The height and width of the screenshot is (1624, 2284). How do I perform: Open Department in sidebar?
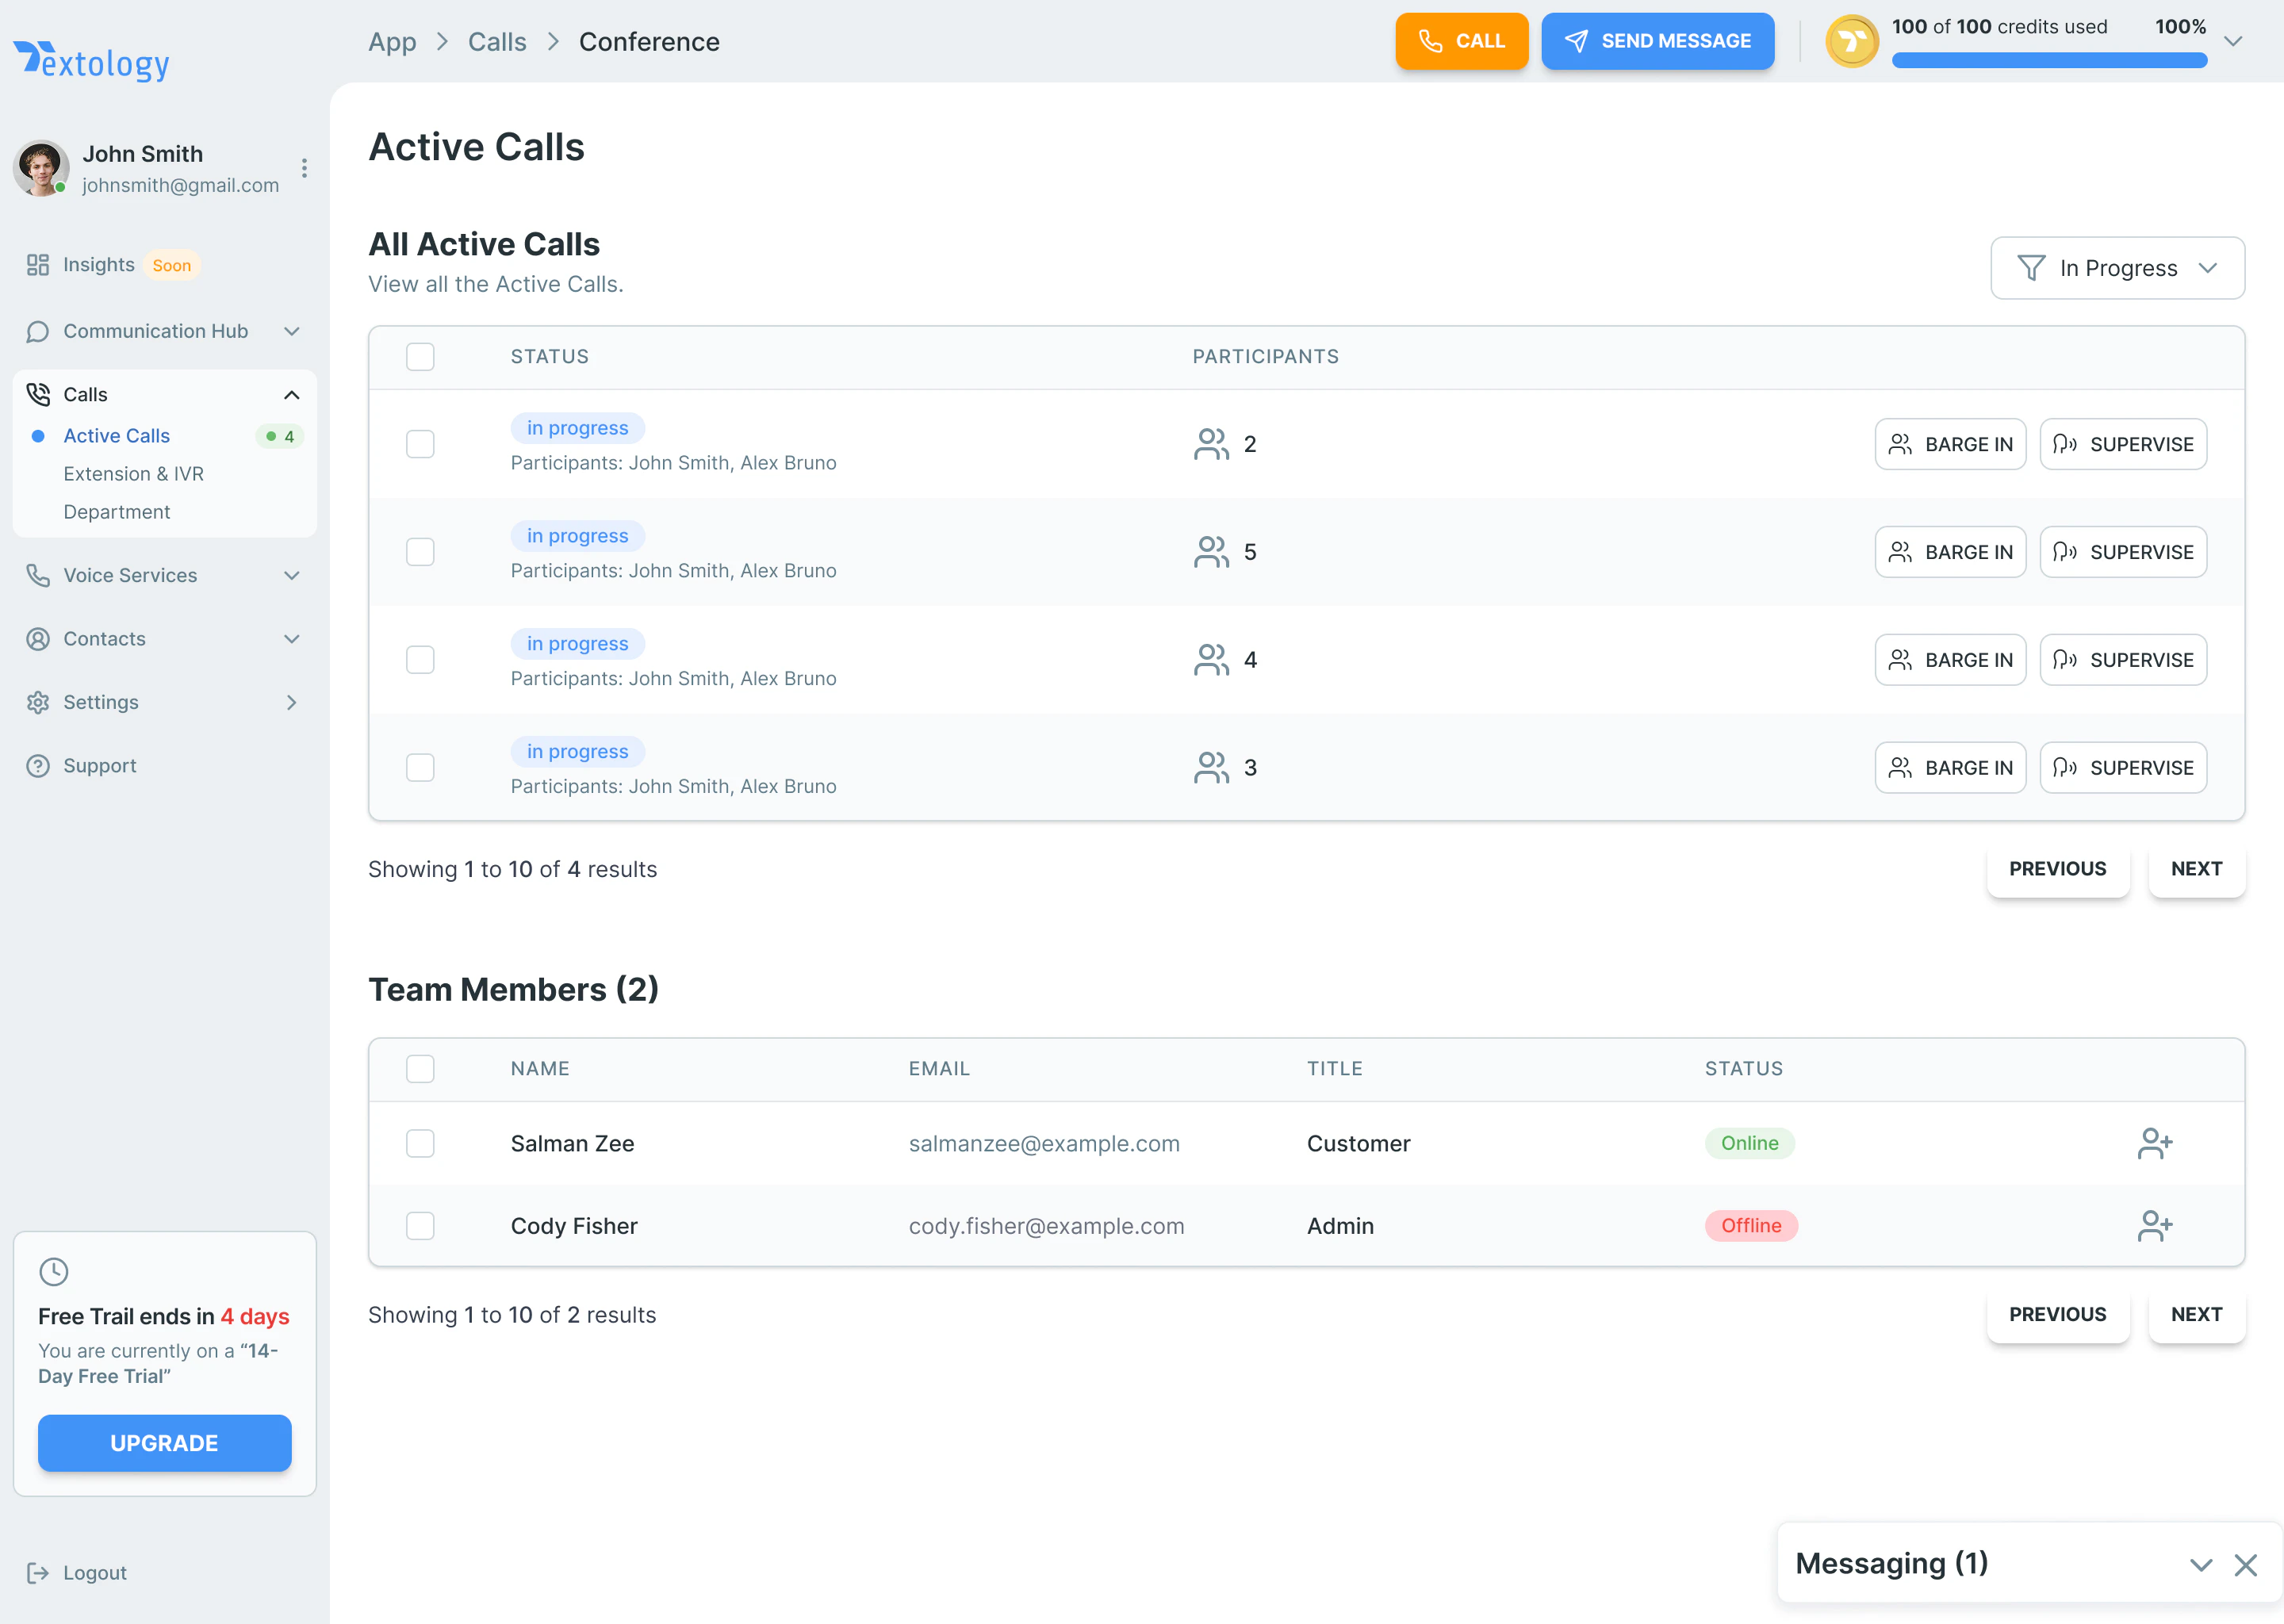click(116, 512)
